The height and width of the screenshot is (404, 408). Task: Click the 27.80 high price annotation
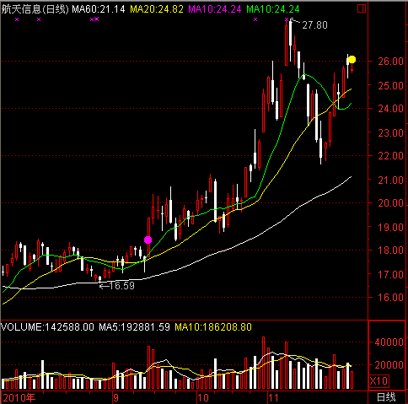[x=314, y=25]
